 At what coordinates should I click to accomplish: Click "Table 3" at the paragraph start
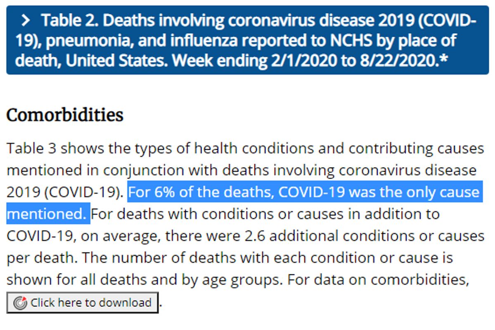32,148
